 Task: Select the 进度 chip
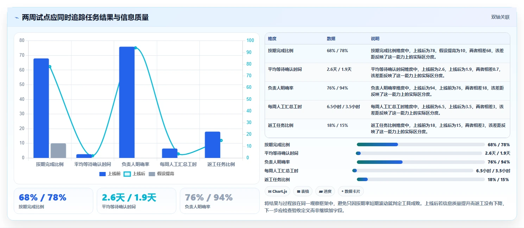pos(325,191)
